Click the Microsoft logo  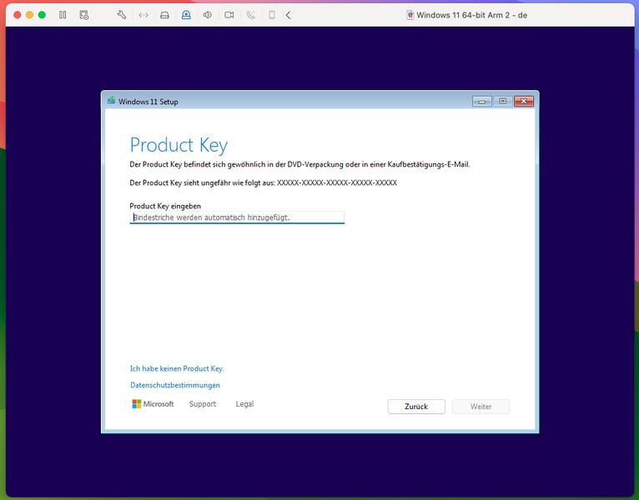tap(153, 404)
